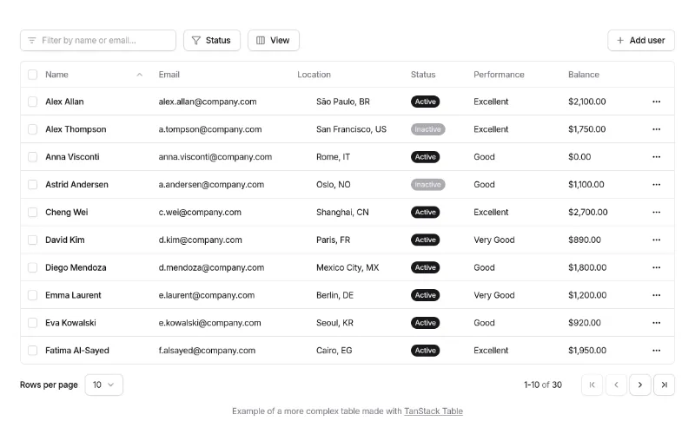Open the Rows per page dropdown
Viewport: 695px width, 434px height.
(x=103, y=385)
